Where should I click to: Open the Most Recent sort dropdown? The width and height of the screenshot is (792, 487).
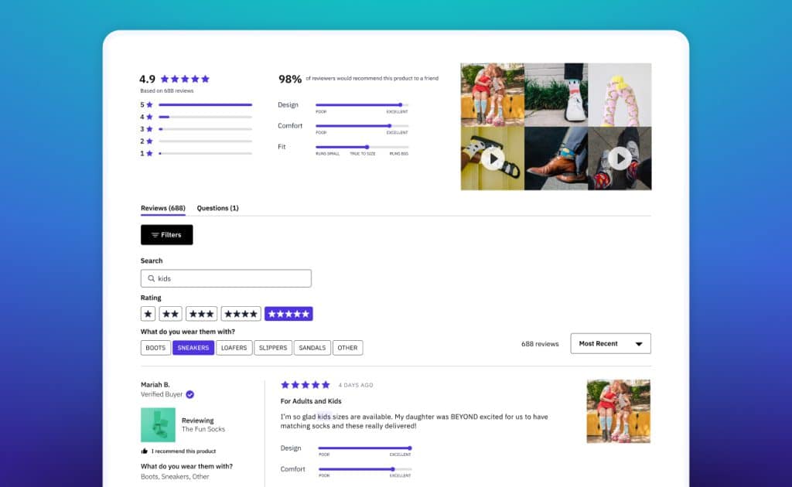(x=611, y=344)
